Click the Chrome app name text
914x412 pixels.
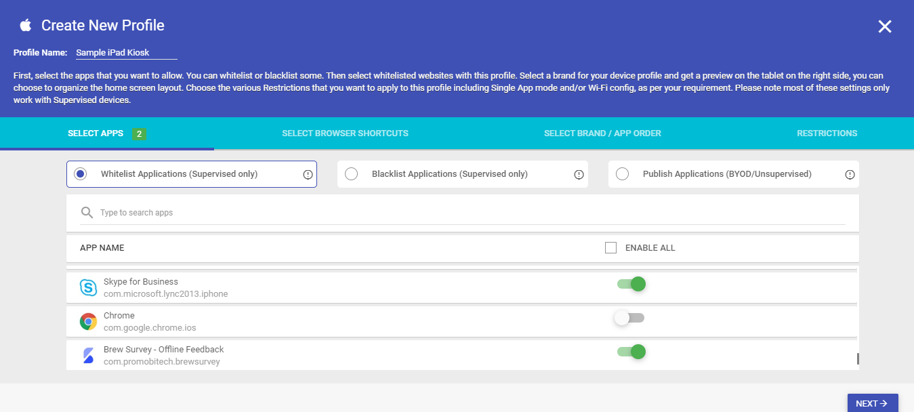pyautogui.click(x=119, y=316)
